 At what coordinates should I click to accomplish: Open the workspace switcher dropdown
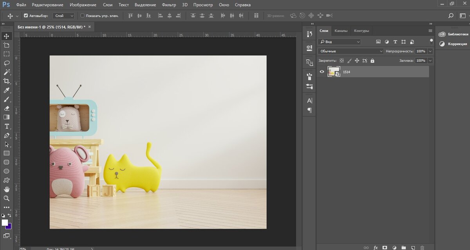pyautogui.click(x=463, y=16)
